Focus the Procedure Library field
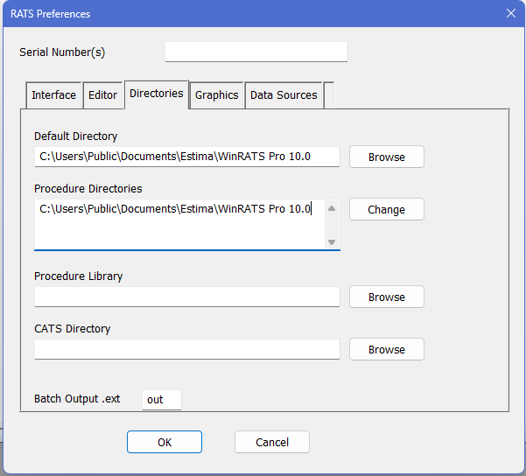This screenshot has height=476, width=526. (186, 297)
